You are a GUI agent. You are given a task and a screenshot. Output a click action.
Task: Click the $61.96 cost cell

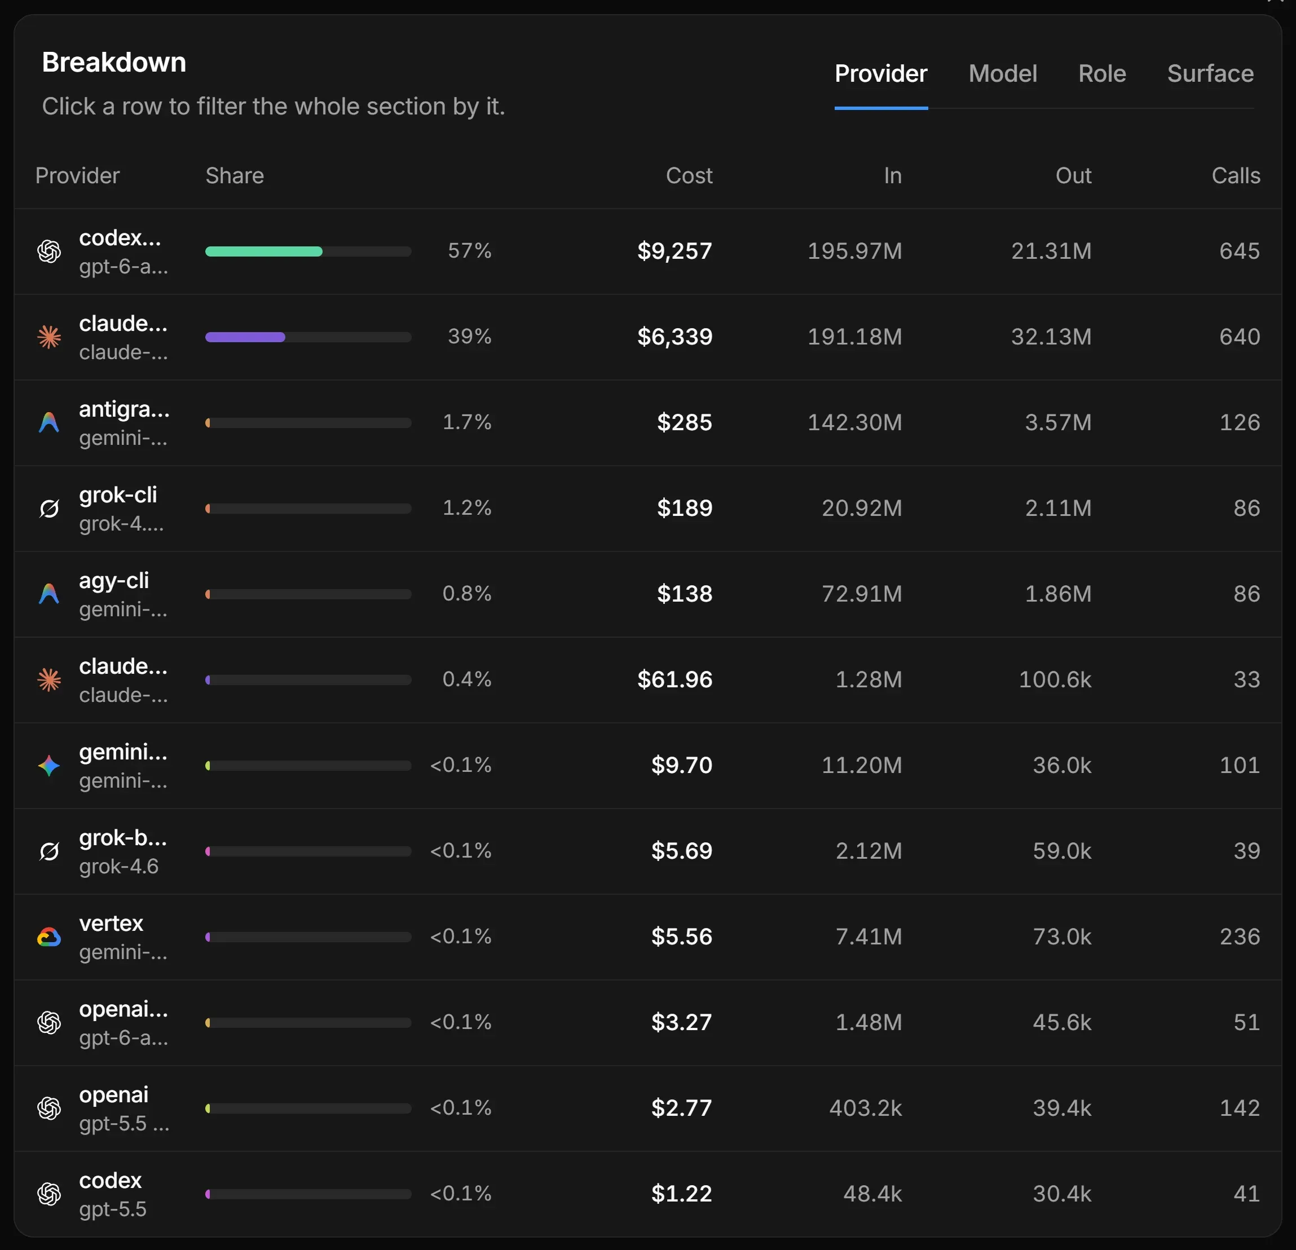(675, 679)
